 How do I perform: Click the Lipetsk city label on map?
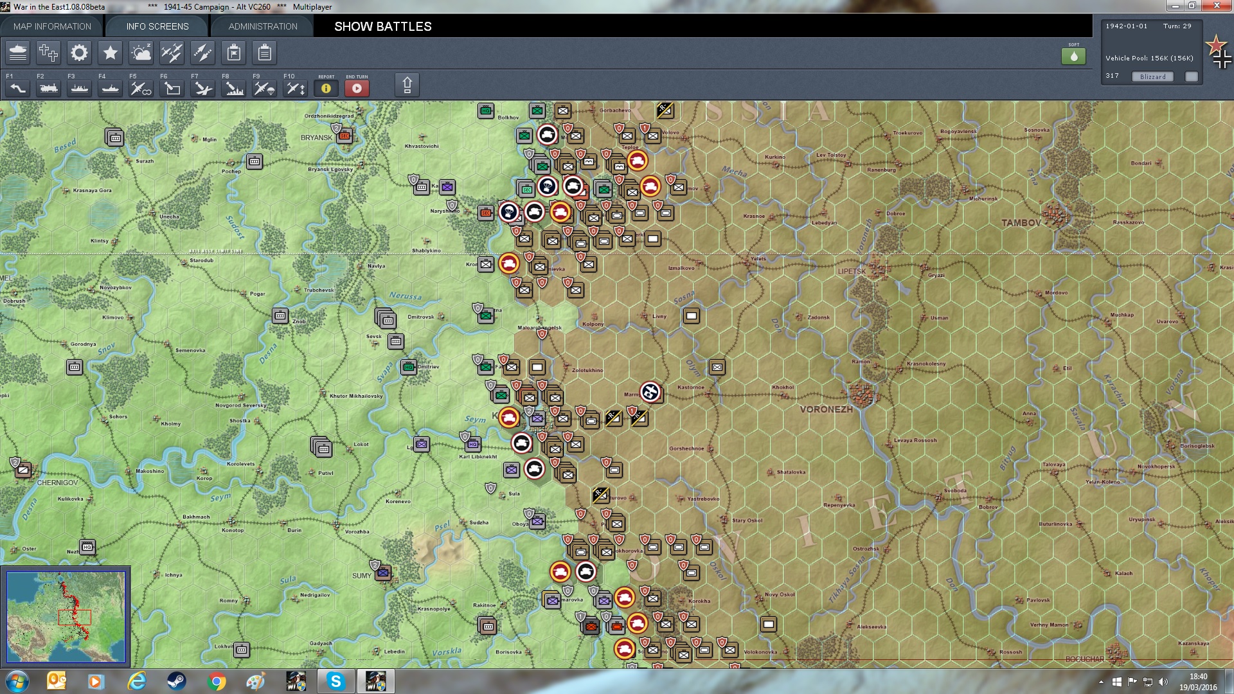[x=851, y=271]
